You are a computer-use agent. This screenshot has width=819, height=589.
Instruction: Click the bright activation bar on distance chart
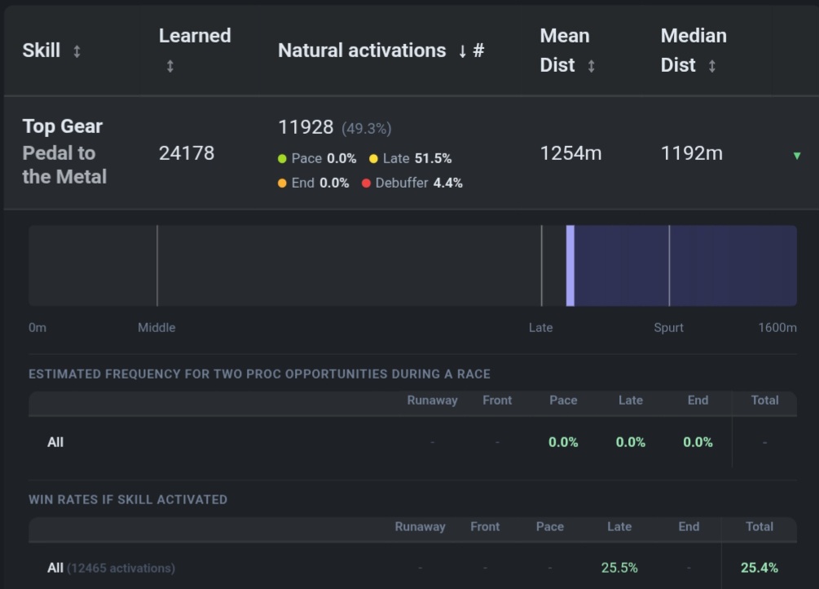(x=570, y=266)
